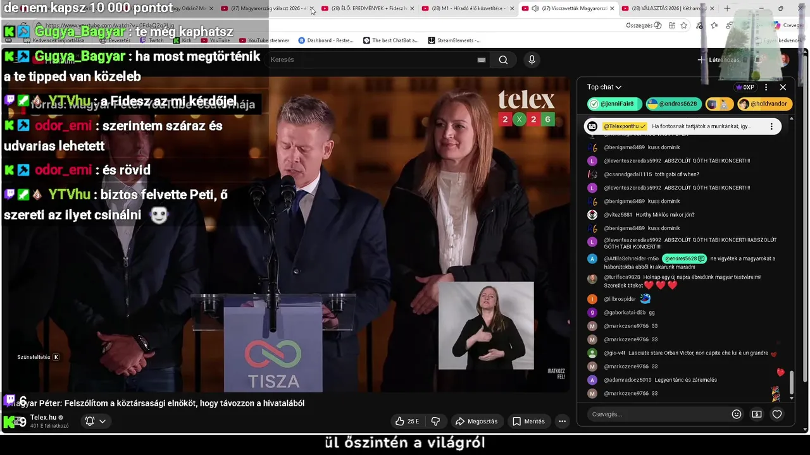Viewport: 810px width, 455px height.
Task: Open the Kick bookmark
Action: tap(183, 40)
